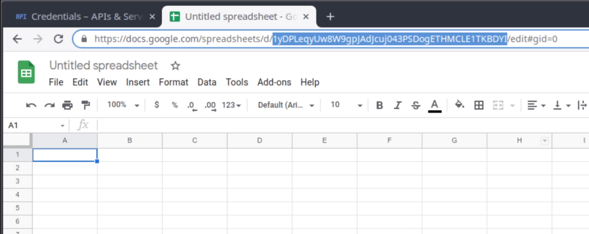Click the undo arrow icon
The height and width of the screenshot is (234, 589).
tap(31, 105)
